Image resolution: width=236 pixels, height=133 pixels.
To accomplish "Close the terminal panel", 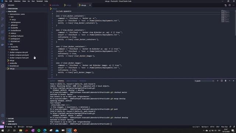I will coord(233,81).
